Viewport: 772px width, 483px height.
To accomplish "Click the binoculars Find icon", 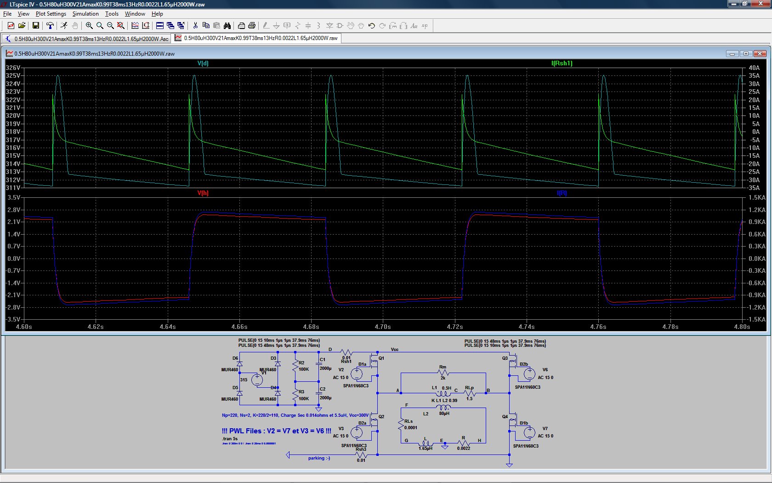I will [227, 26].
